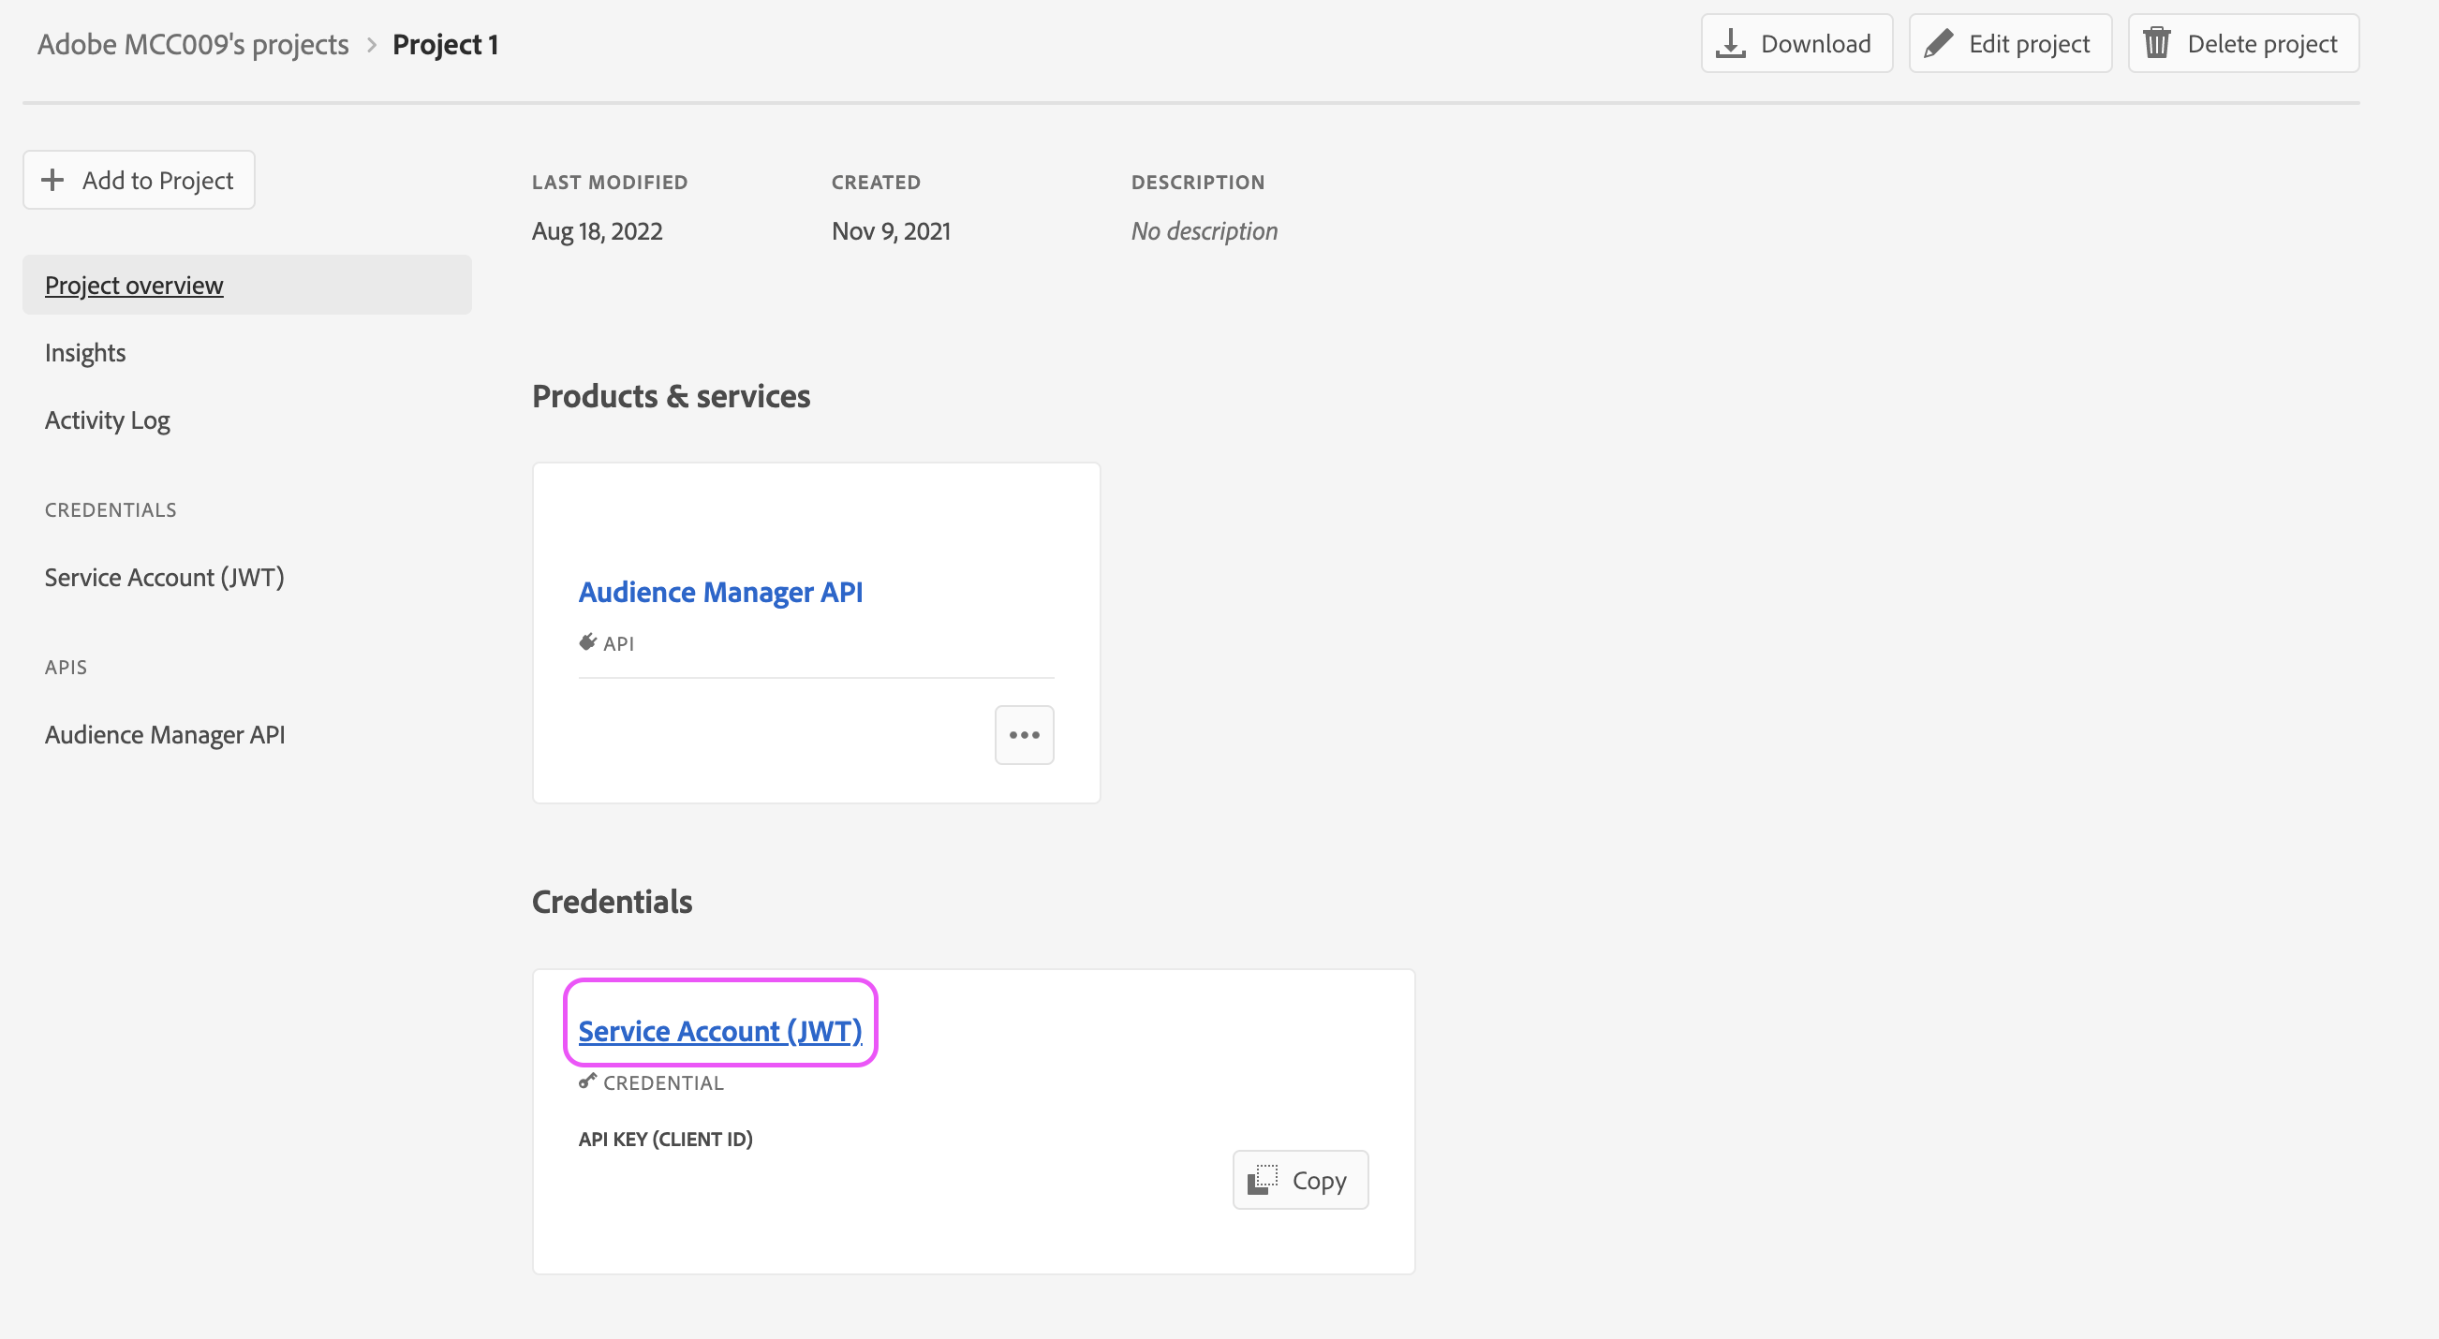This screenshot has width=2439, height=1339.
Task: Click the key icon beside the CREDENTIAL label
Action: click(587, 1081)
